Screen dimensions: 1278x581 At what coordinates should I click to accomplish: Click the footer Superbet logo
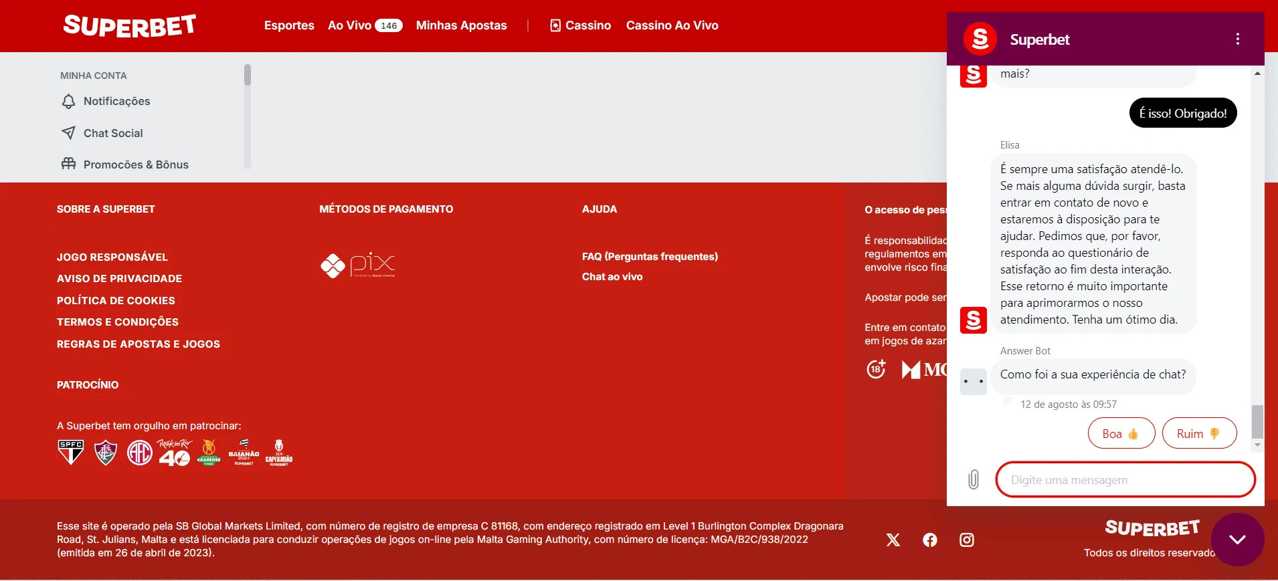point(1152,528)
